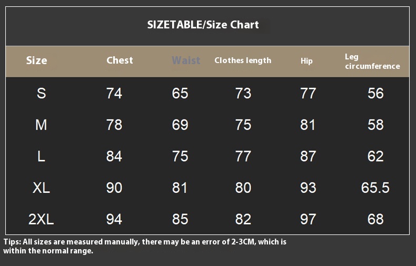Image resolution: width=416 pixels, height=266 pixels.
Task: Click chest value 90 in XL row
Action: click(x=114, y=188)
